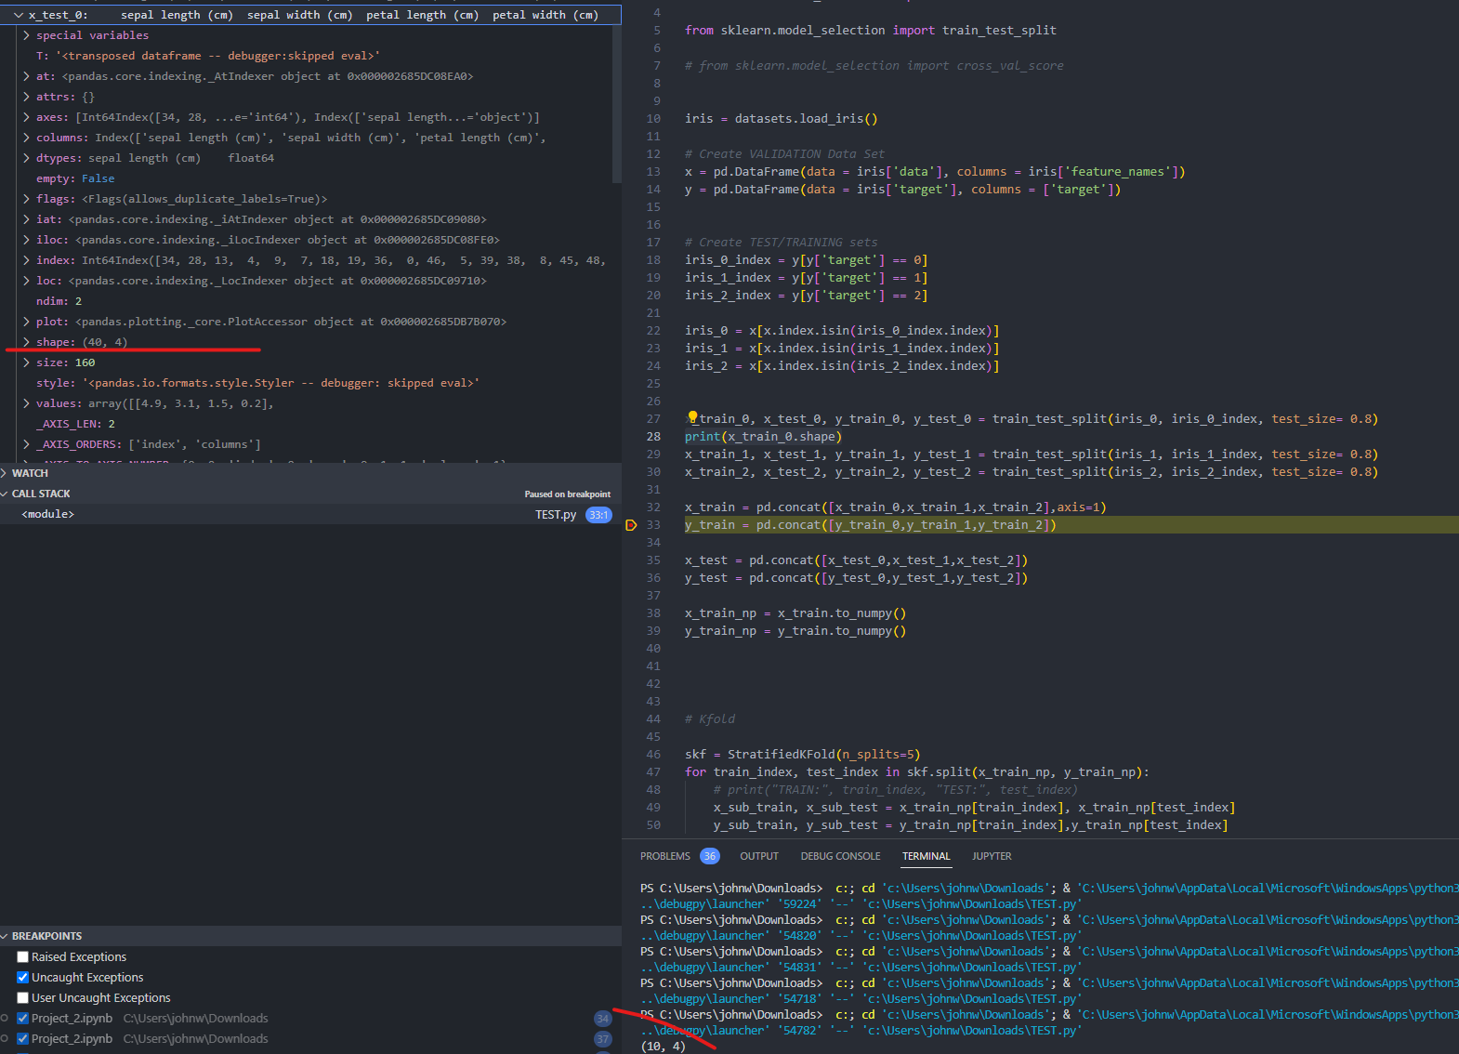Expand the loc _LocIndexer variable

pos(26,281)
